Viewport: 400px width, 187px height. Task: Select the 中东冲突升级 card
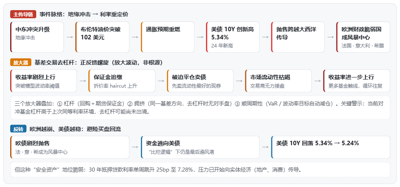point(37,37)
